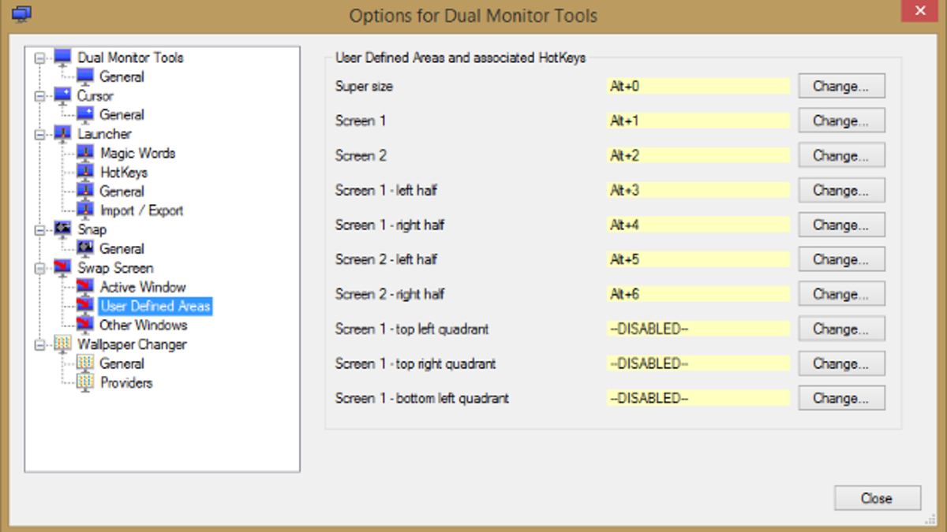Collapse the Launcher tree node
947x532 pixels.
click(39, 135)
